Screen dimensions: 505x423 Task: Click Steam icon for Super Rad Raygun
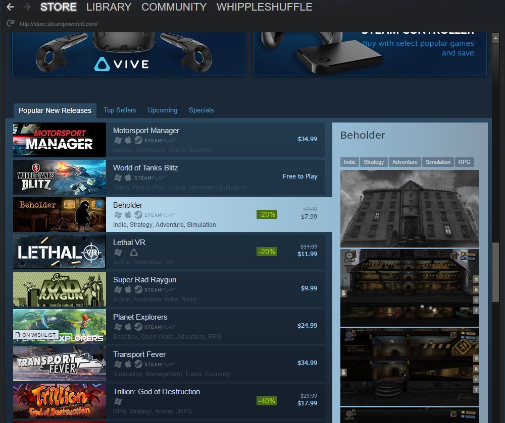(x=138, y=289)
